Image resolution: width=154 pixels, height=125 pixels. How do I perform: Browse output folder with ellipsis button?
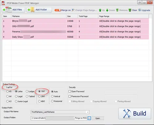89,118
